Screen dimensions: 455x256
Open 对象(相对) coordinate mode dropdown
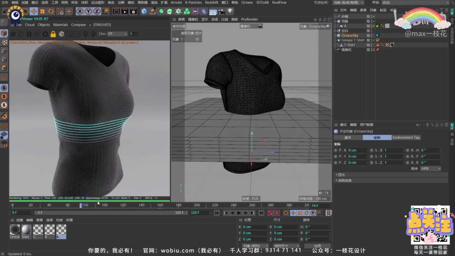[x=255, y=246]
